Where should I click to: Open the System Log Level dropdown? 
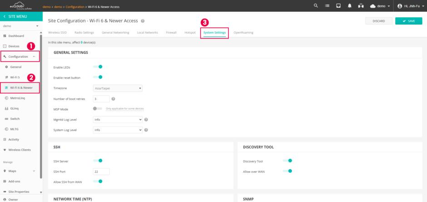click(x=118, y=130)
